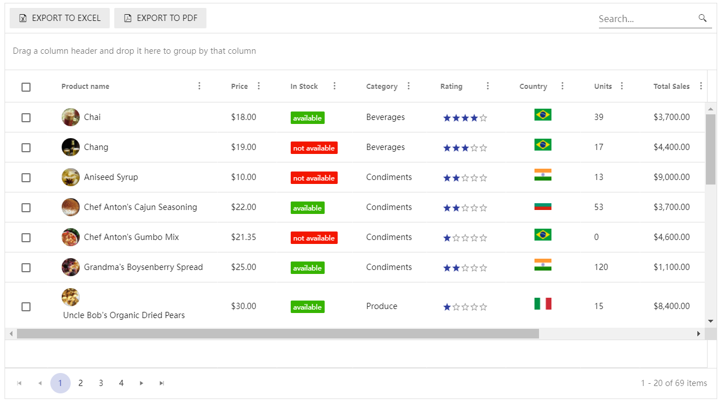Jump to the last page with the end arrow
The height and width of the screenshot is (403, 720).
(x=161, y=383)
